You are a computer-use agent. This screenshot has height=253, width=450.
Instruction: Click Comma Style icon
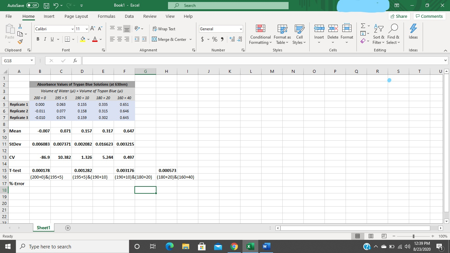coord(222,40)
